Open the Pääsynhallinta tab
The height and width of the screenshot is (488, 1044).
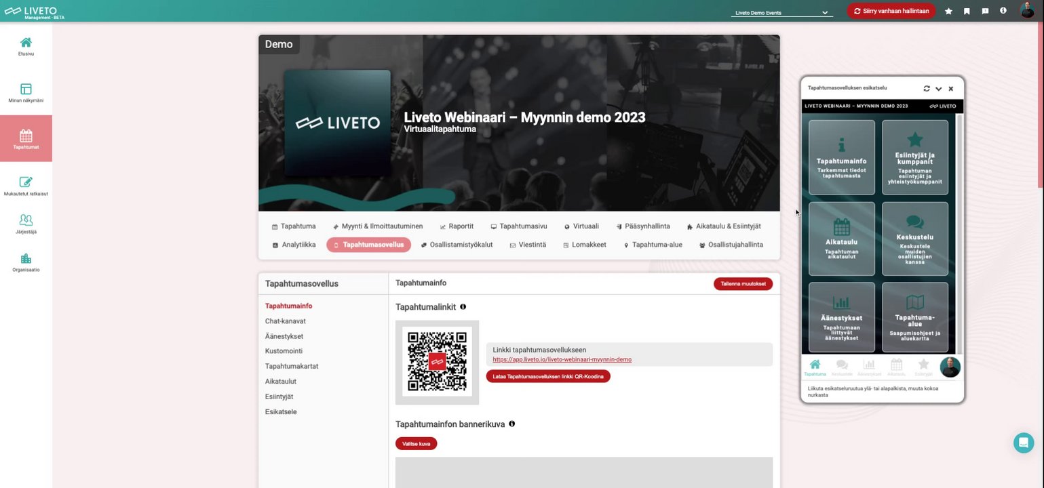[x=643, y=226]
